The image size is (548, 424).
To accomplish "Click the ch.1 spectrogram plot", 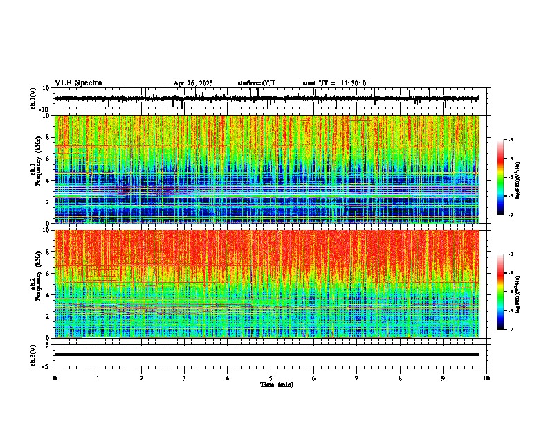I will [267, 169].
